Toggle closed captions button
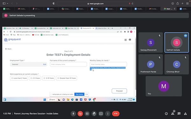 87,114
